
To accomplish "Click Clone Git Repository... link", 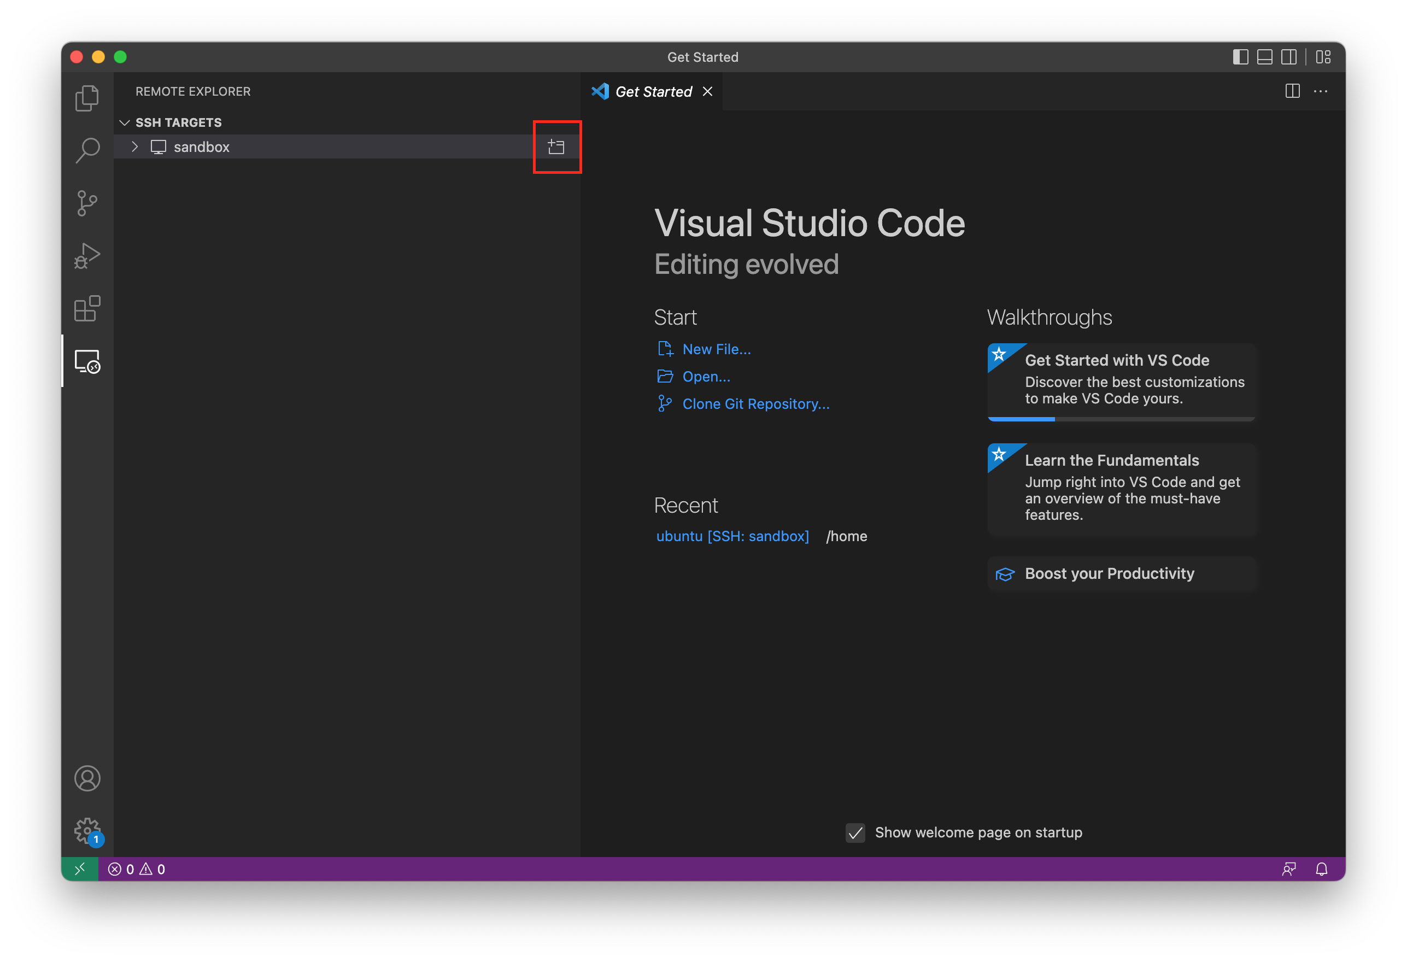I will [x=755, y=404].
